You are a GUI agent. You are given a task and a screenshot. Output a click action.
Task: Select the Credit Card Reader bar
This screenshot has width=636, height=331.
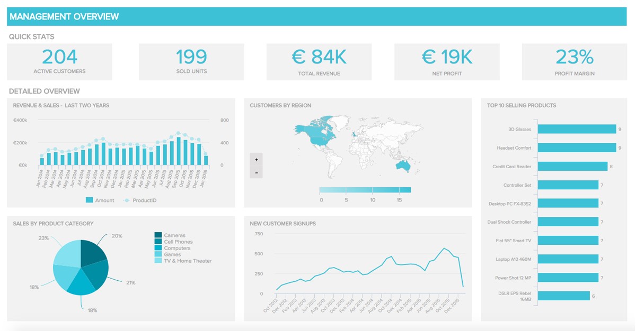pos(572,166)
